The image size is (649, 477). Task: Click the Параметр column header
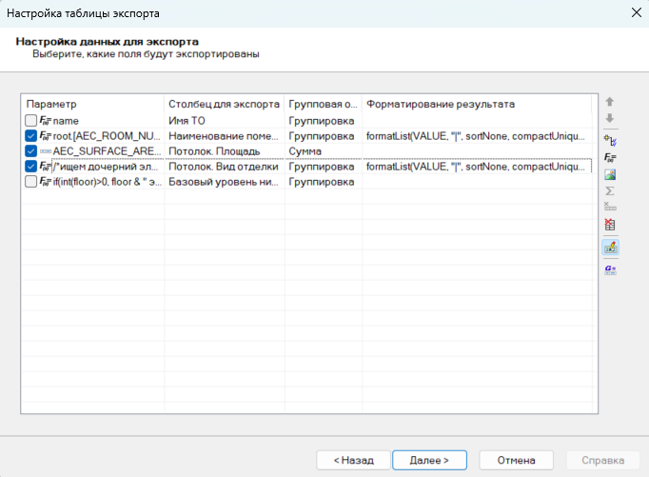point(92,103)
